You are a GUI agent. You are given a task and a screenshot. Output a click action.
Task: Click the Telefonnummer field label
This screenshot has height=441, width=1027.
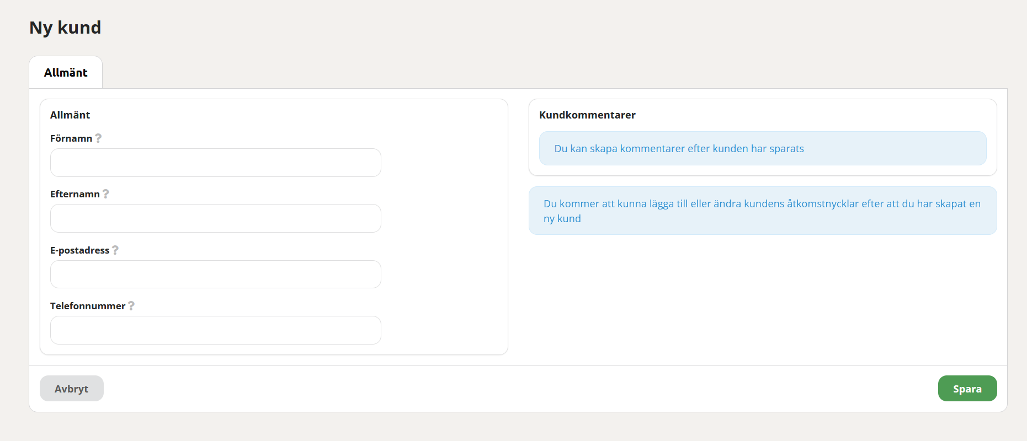coord(88,306)
